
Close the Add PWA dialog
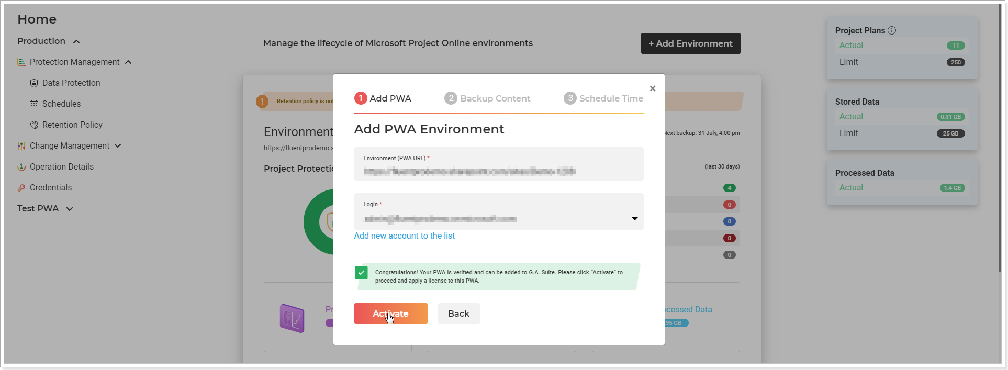pyautogui.click(x=653, y=88)
